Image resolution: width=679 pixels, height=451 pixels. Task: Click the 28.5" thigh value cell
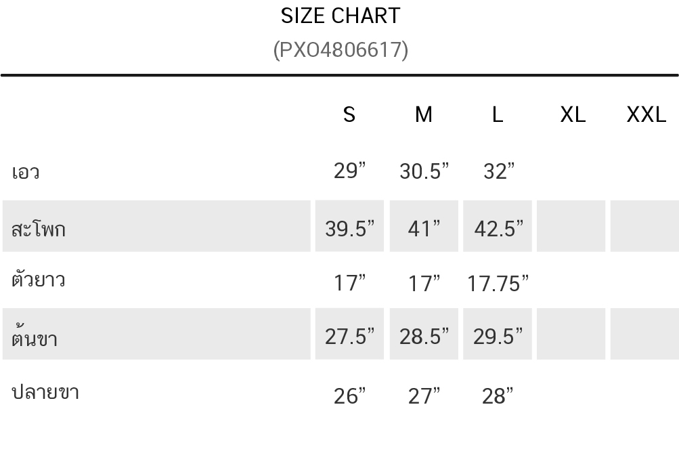tap(424, 335)
